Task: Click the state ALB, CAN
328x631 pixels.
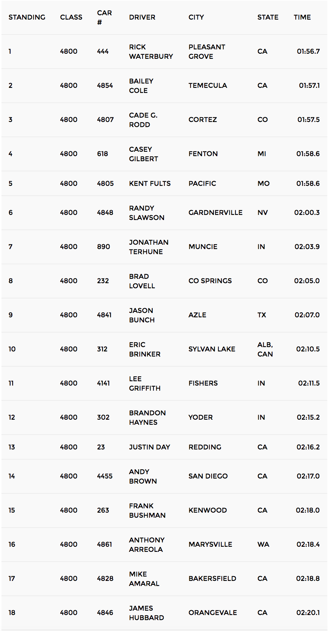Action: pyautogui.click(x=265, y=349)
